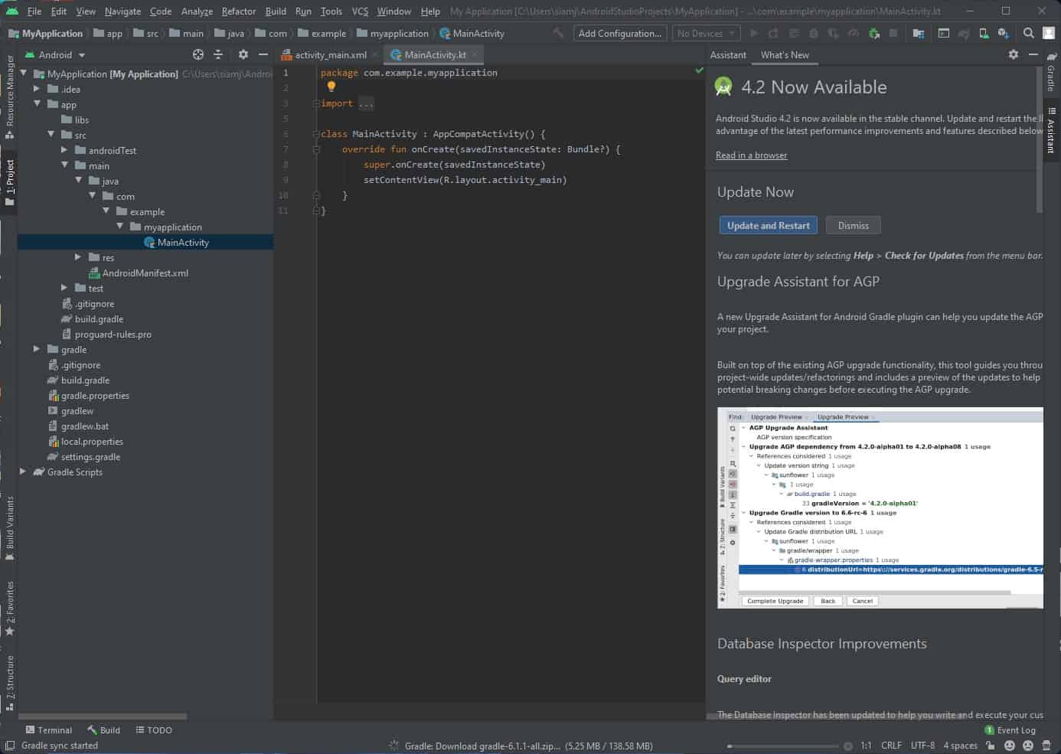Click Update and Restart button
Screen dimensions: 1061x754
tap(768, 225)
